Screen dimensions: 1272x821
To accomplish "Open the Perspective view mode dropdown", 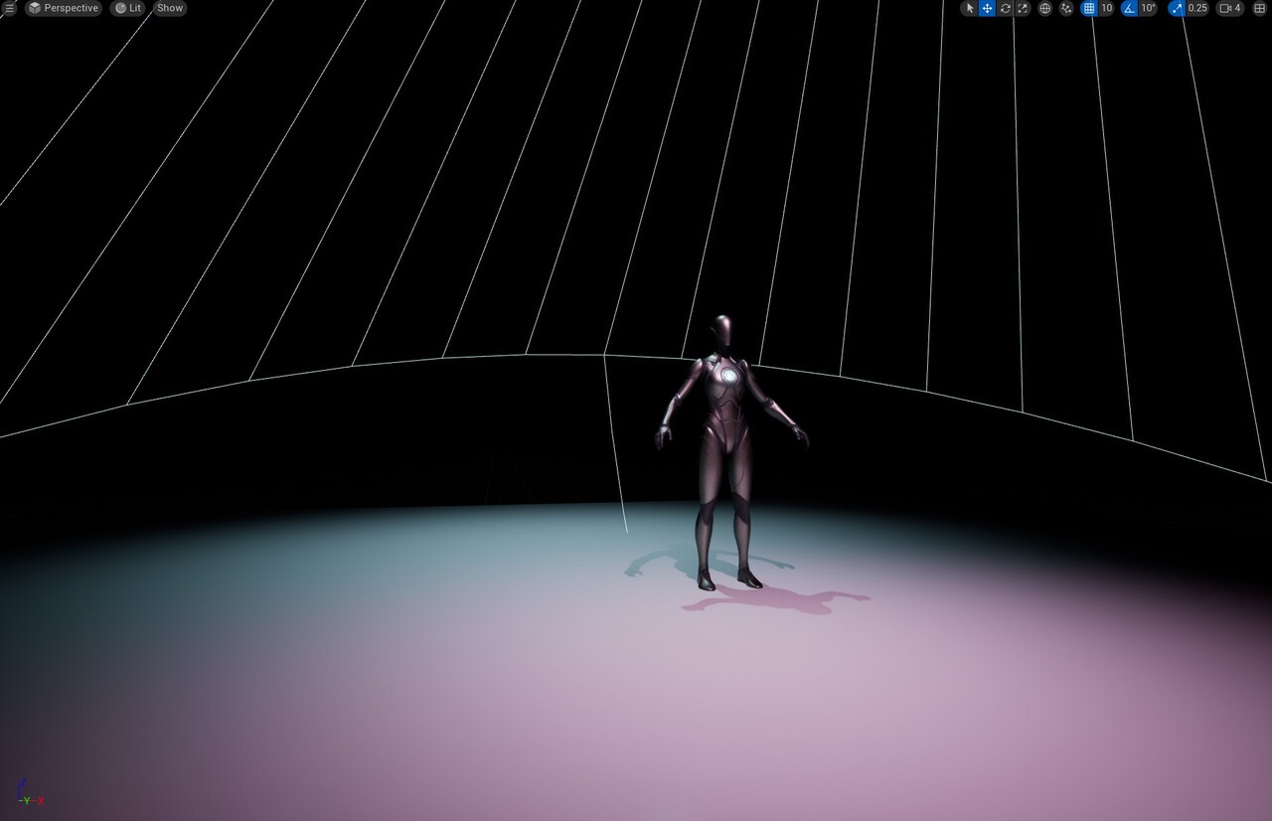I will pyautogui.click(x=64, y=8).
